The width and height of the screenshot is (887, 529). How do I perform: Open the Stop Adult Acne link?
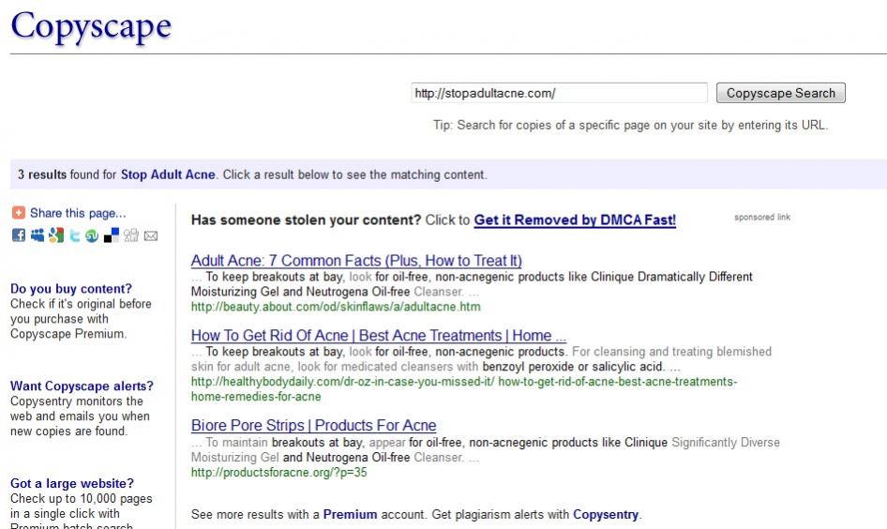168,174
